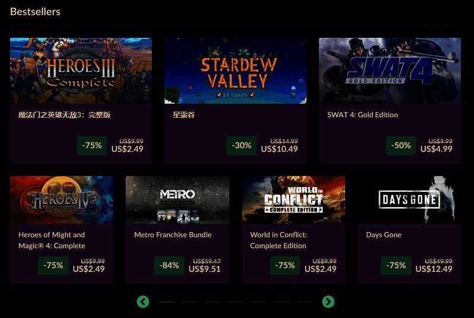Click the -84% discount badge on Metro bundle
This screenshot has width=474, height=318.
169,265
